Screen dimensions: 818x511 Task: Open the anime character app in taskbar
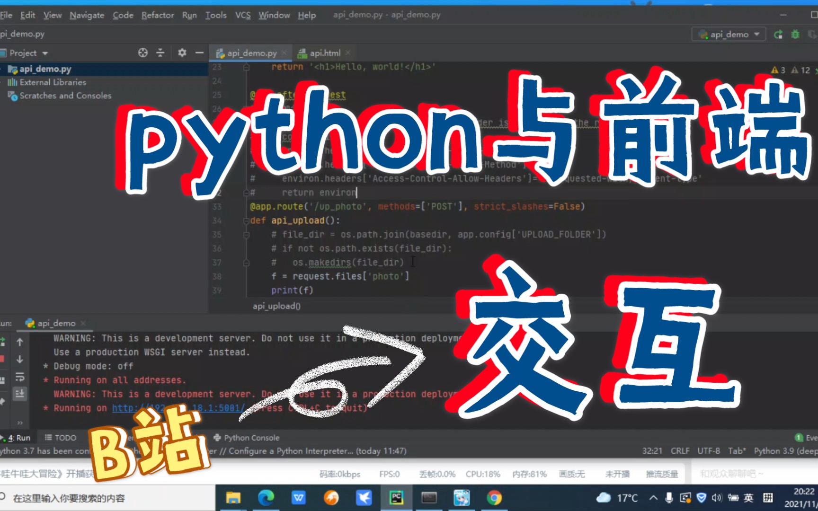click(462, 498)
